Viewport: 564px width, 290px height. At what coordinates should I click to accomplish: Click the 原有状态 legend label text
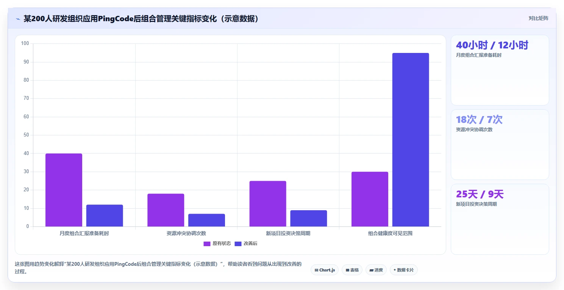tap(222, 243)
